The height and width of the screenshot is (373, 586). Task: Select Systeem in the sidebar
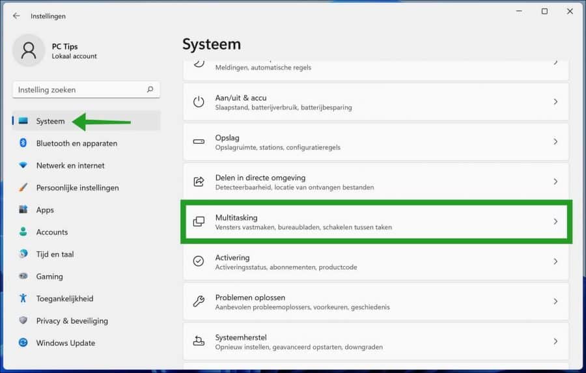pyautogui.click(x=87, y=120)
